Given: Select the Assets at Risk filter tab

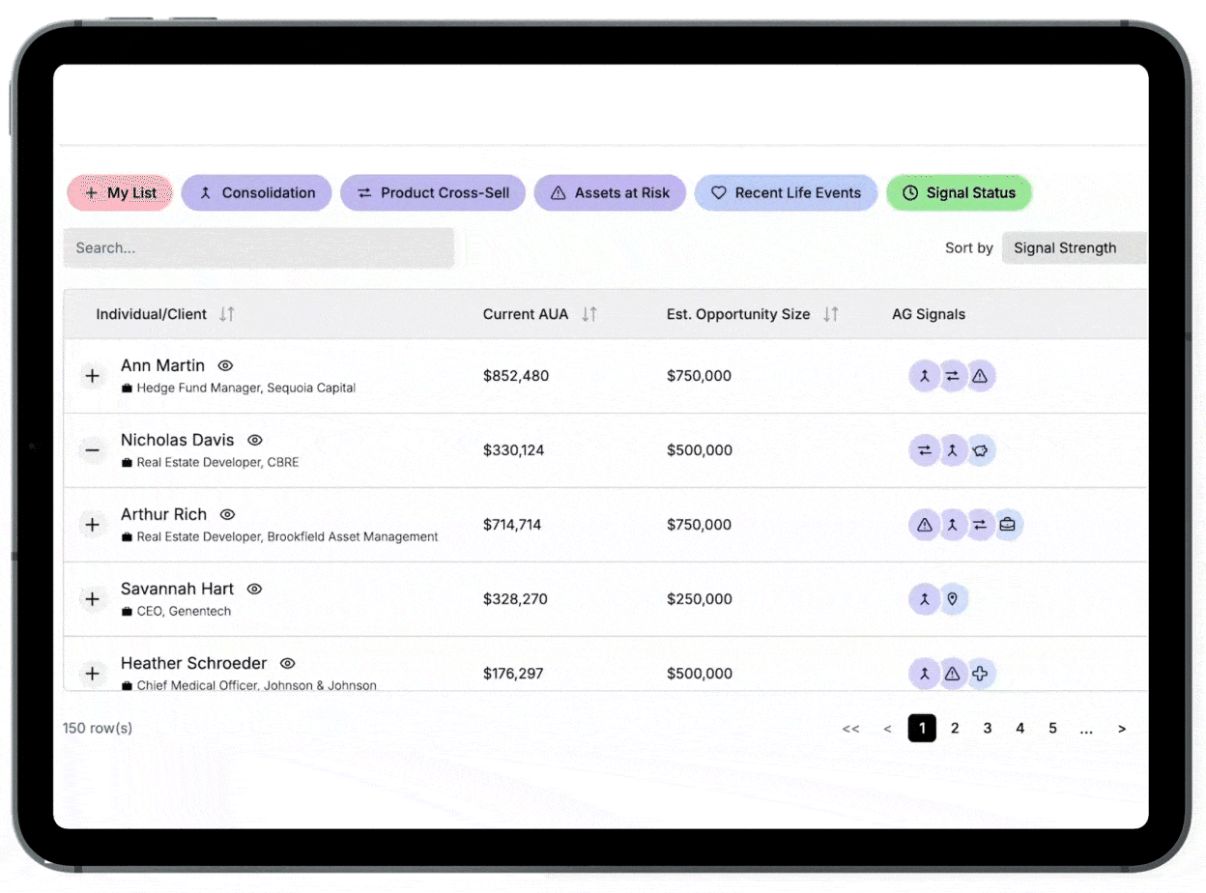Looking at the screenshot, I should click(x=610, y=193).
